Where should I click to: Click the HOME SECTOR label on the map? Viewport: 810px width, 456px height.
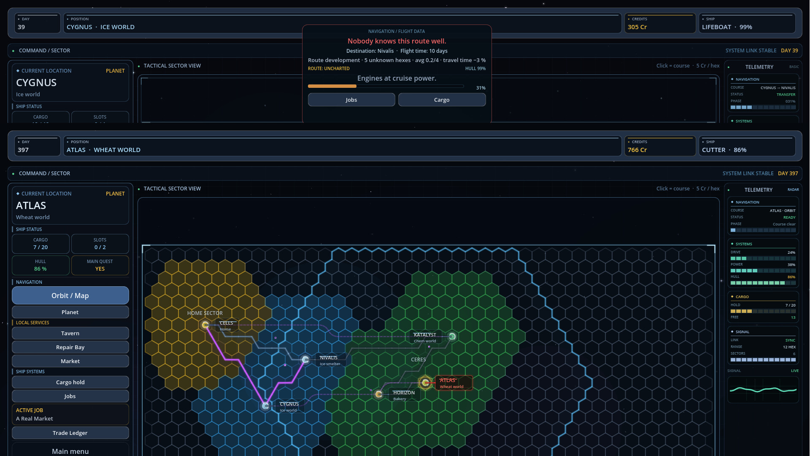(205, 313)
